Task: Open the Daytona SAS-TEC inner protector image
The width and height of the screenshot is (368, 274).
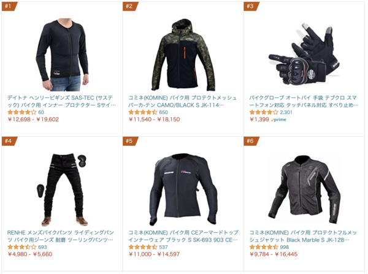Action: (x=62, y=55)
